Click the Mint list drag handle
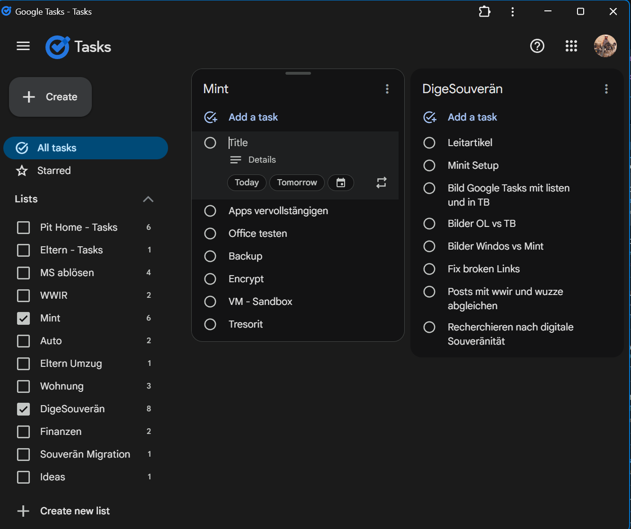Viewport: 631px width, 529px height. click(x=298, y=74)
